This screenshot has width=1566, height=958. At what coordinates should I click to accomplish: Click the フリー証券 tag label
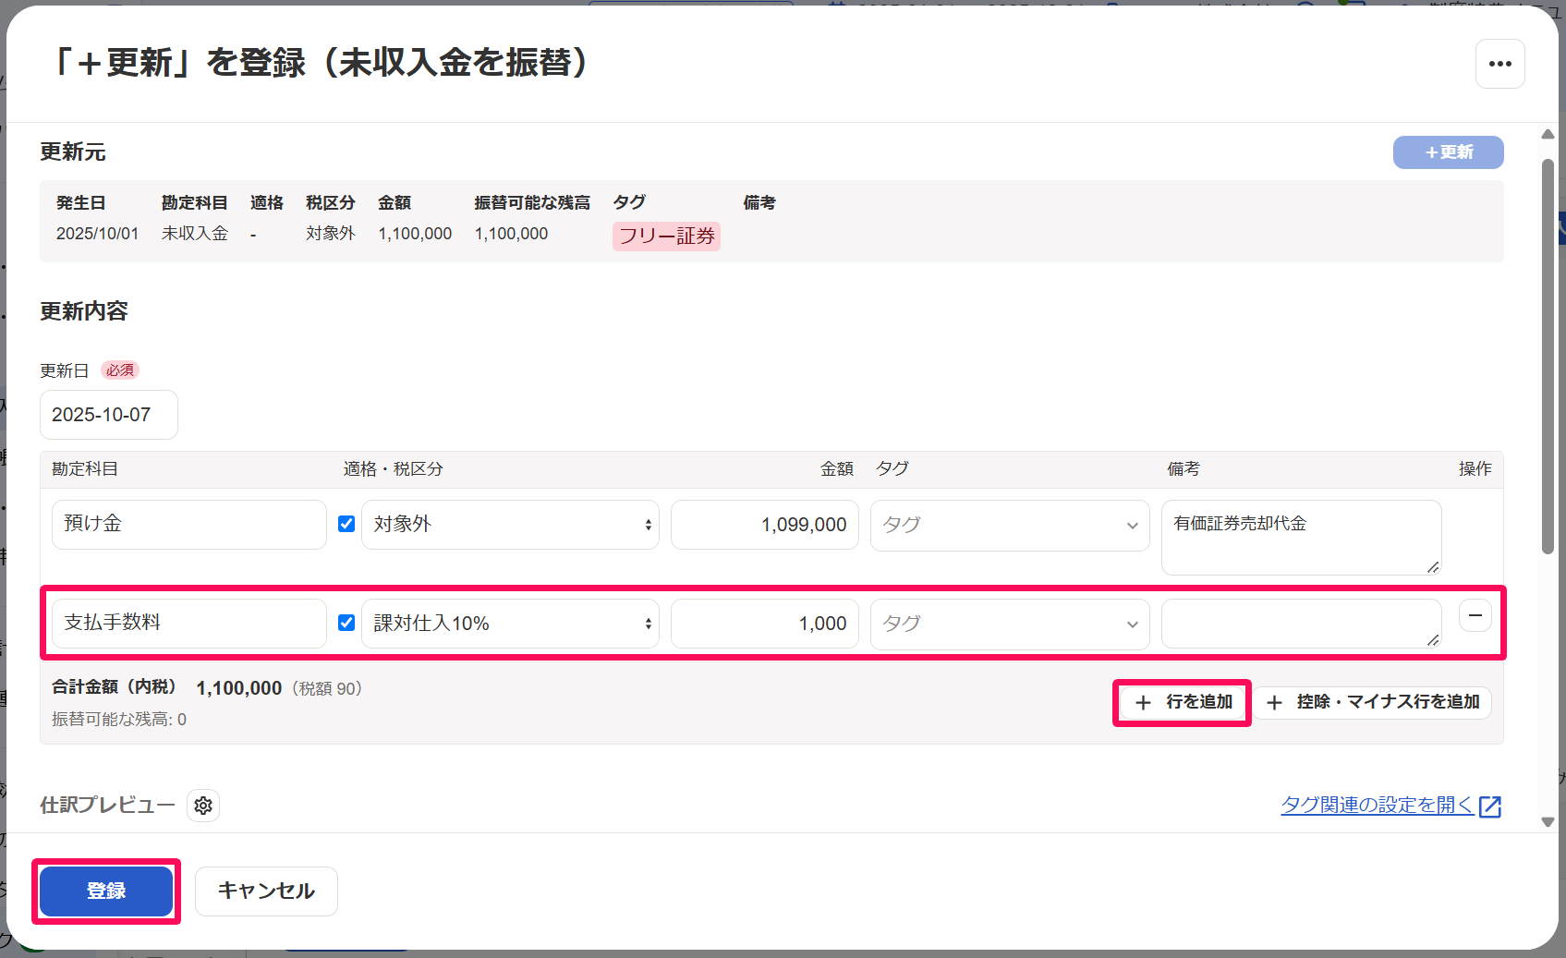[x=666, y=236]
